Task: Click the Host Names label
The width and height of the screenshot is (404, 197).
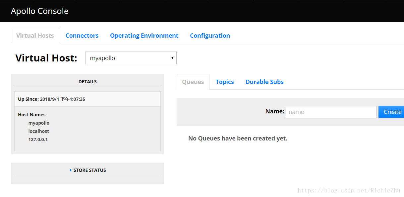Action: [32, 115]
